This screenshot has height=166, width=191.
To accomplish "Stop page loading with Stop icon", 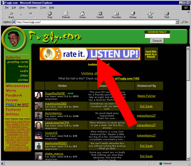I will 50,15.
